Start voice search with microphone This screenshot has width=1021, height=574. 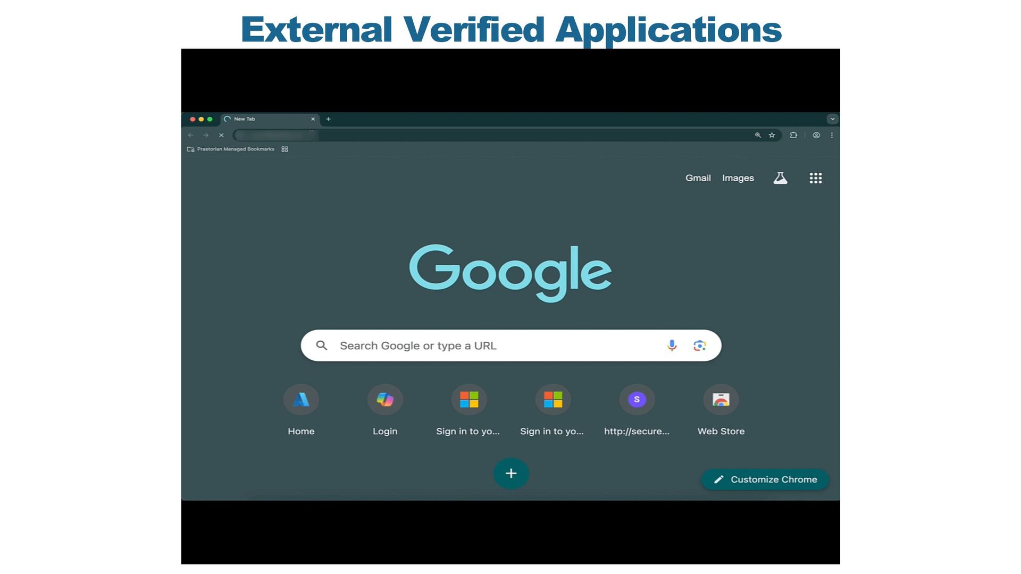tap(672, 345)
